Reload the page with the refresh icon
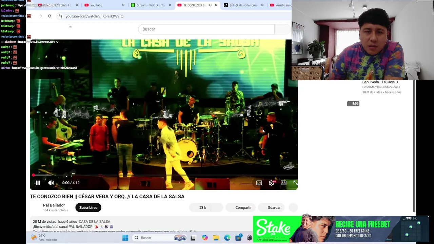Viewport: 434px width, 244px height. [50, 16]
